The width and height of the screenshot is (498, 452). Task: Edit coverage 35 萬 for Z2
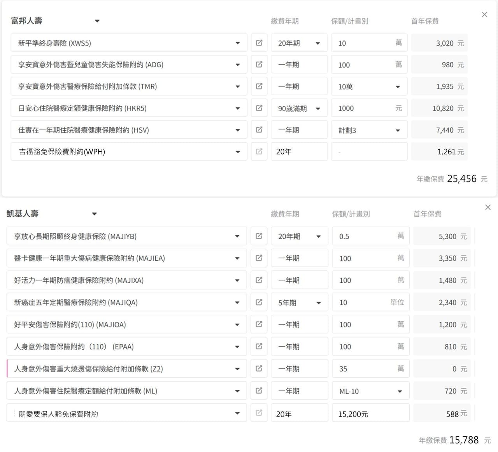371,369
